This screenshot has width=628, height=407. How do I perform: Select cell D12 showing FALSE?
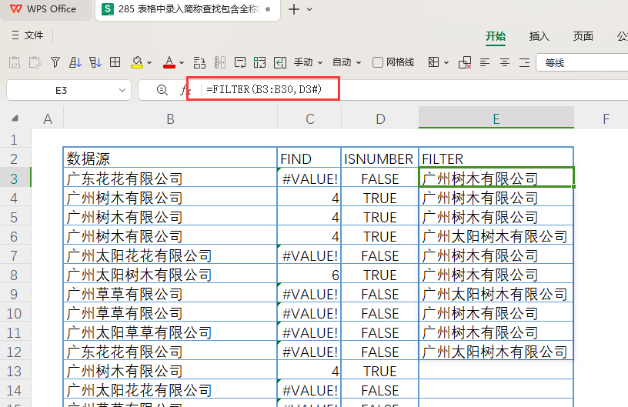[x=379, y=352]
